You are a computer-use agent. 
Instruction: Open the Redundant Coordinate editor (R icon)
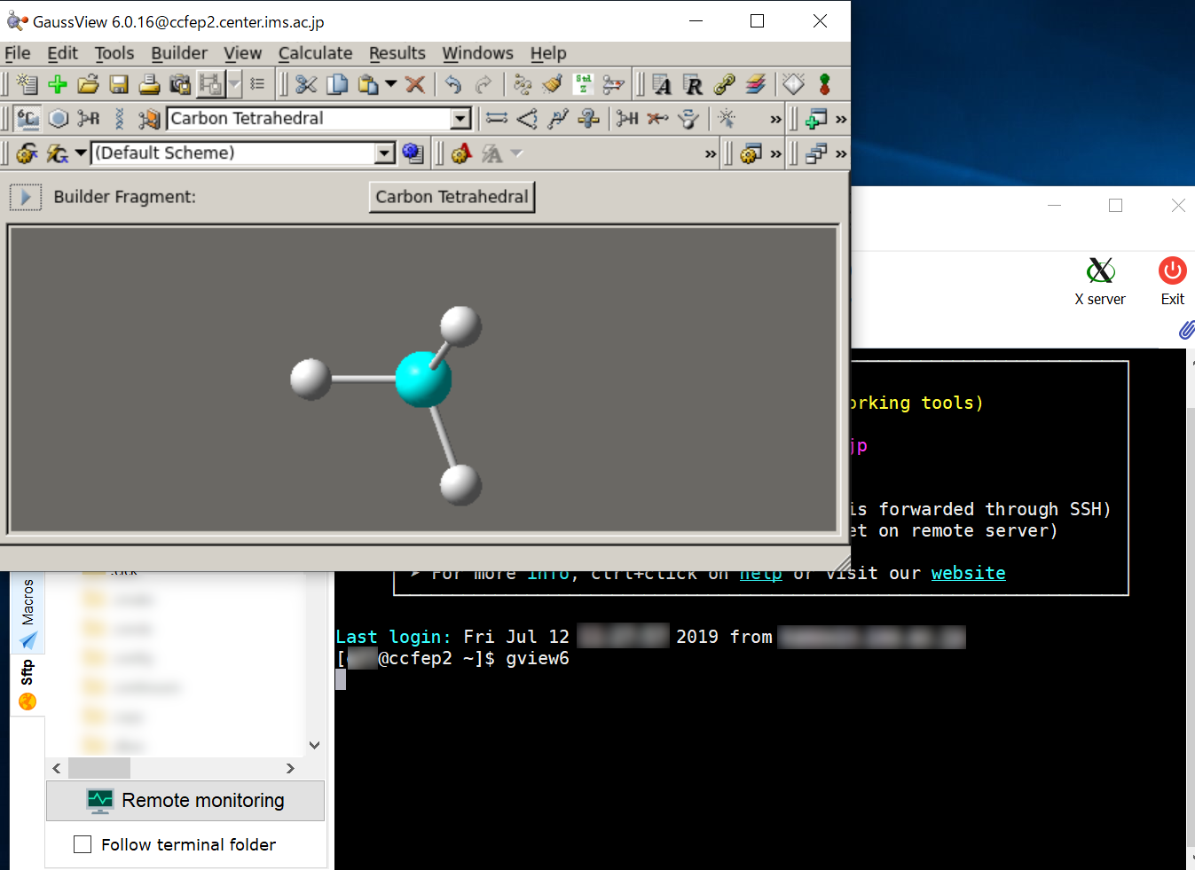pos(693,84)
